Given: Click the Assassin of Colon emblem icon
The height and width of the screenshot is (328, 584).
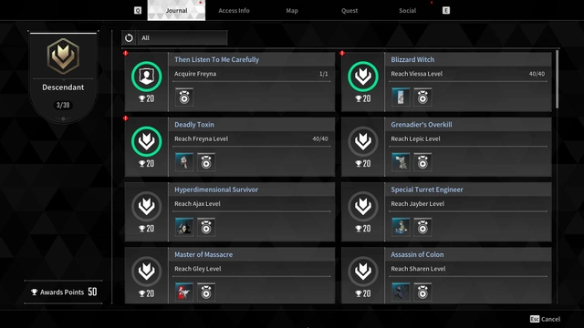Looking at the screenshot, I should (x=363, y=272).
